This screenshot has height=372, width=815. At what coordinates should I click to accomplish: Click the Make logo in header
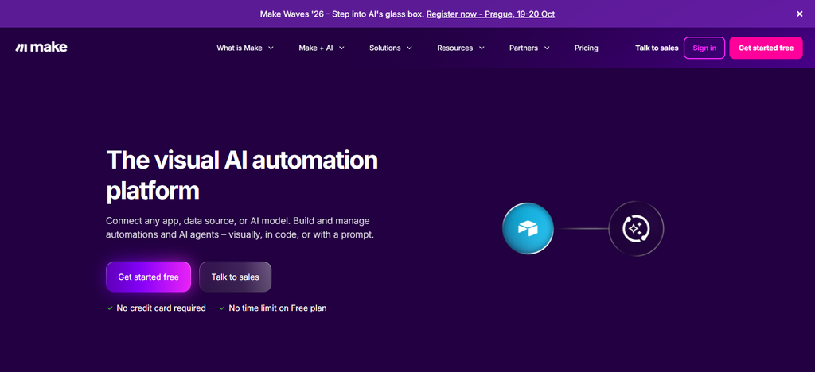41,48
